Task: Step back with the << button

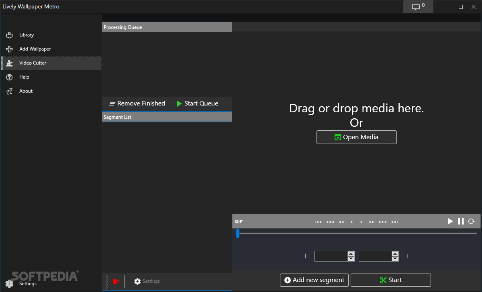Action: (x=341, y=222)
